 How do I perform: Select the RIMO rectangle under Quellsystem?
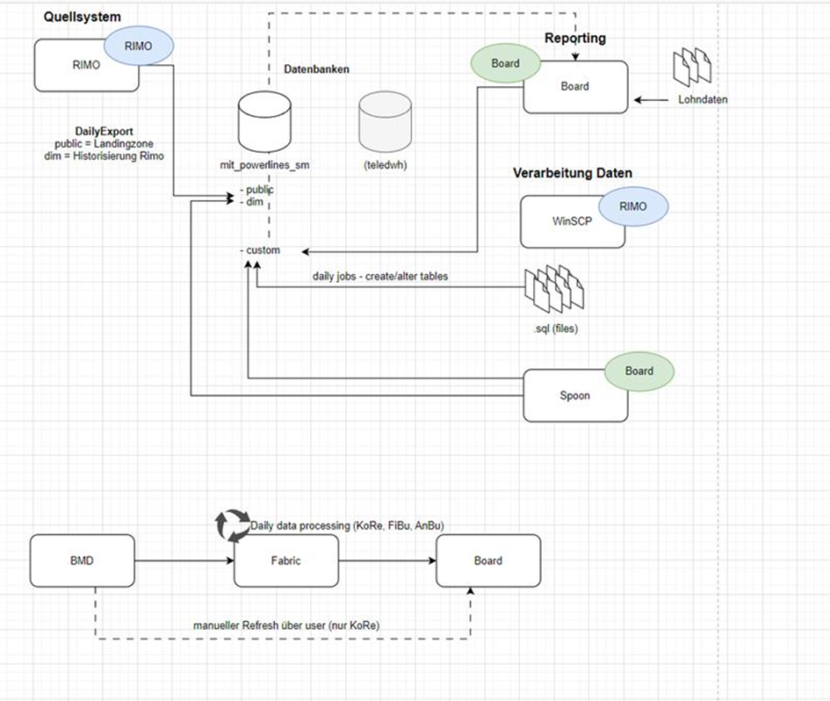(86, 65)
